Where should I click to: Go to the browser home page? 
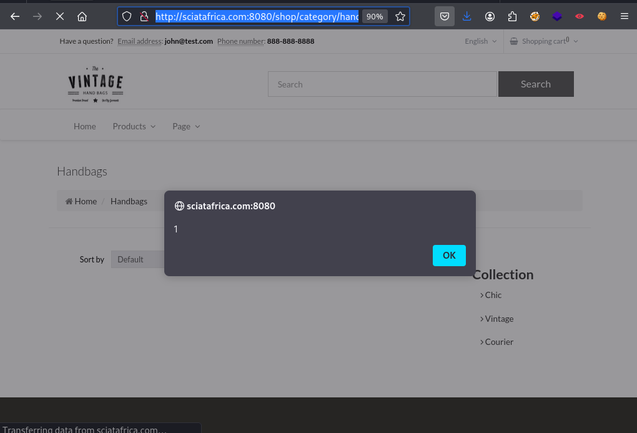(82, 17)
